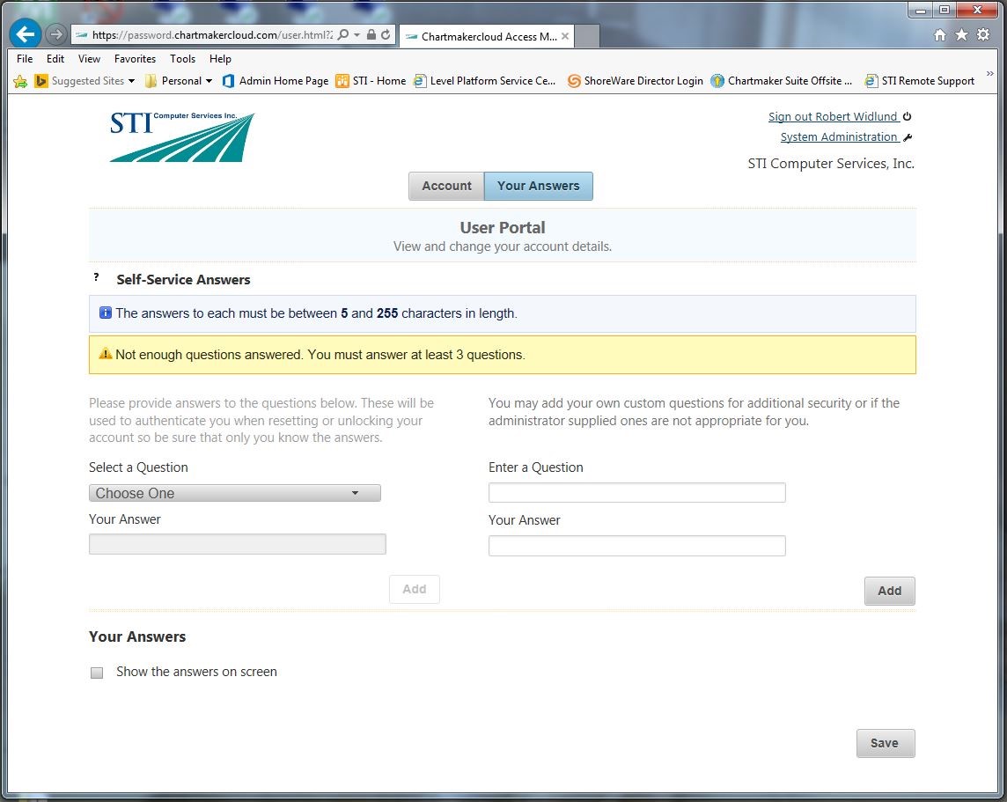Expand the Choose One question dropdown
Viewport: 1007px width, 802px height.
point(234,493)
